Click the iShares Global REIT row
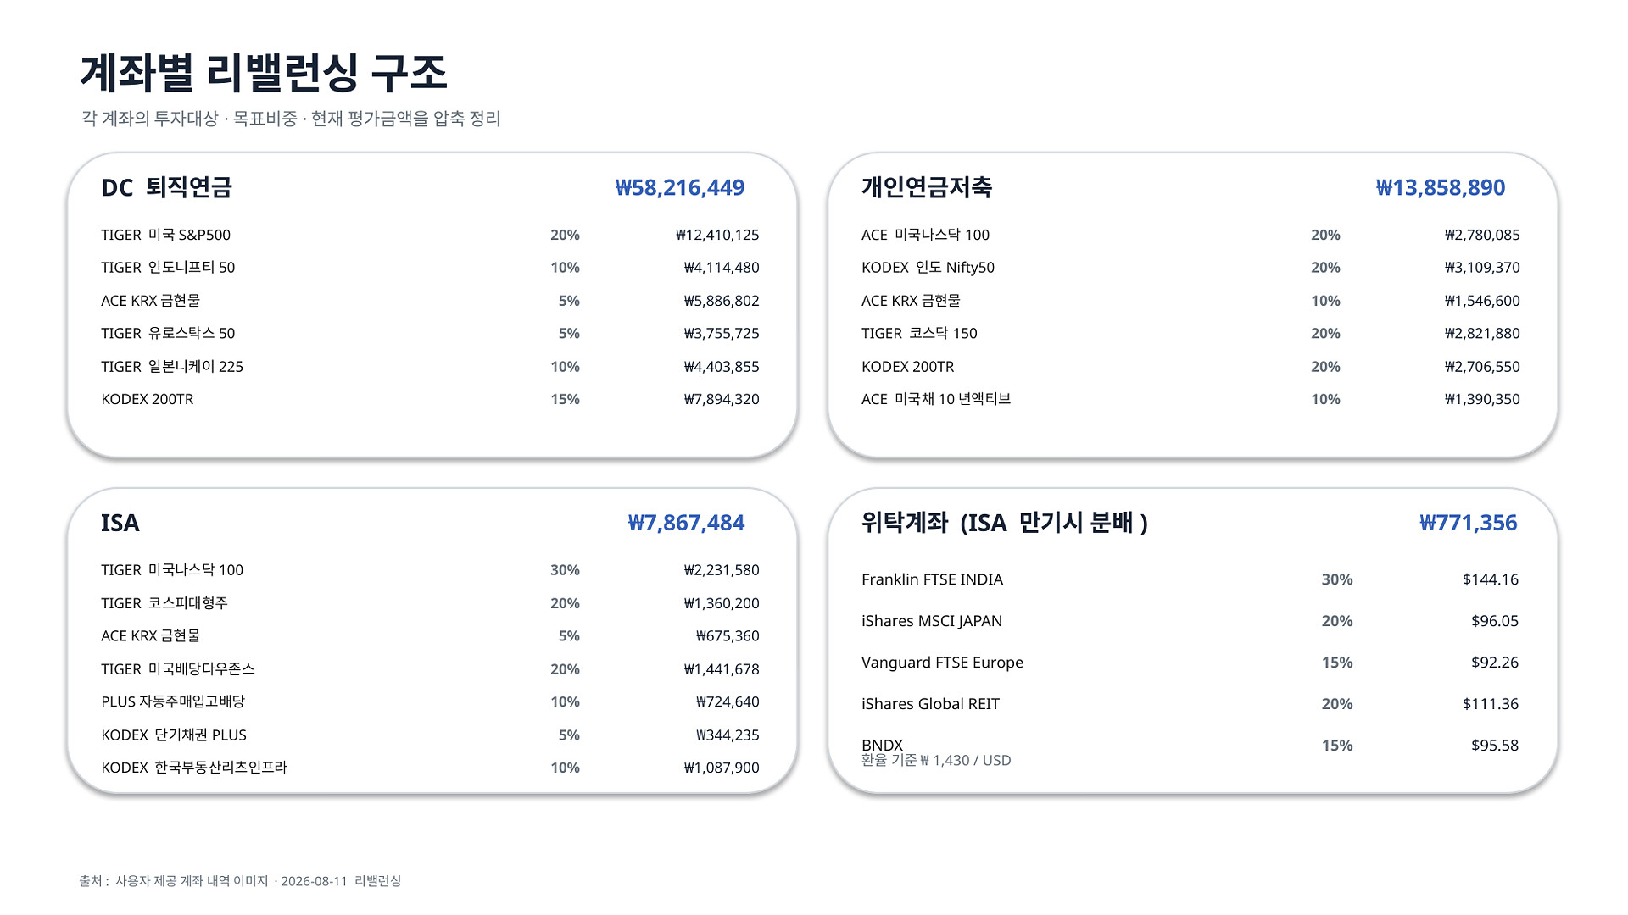 [x=1190, y=704]
